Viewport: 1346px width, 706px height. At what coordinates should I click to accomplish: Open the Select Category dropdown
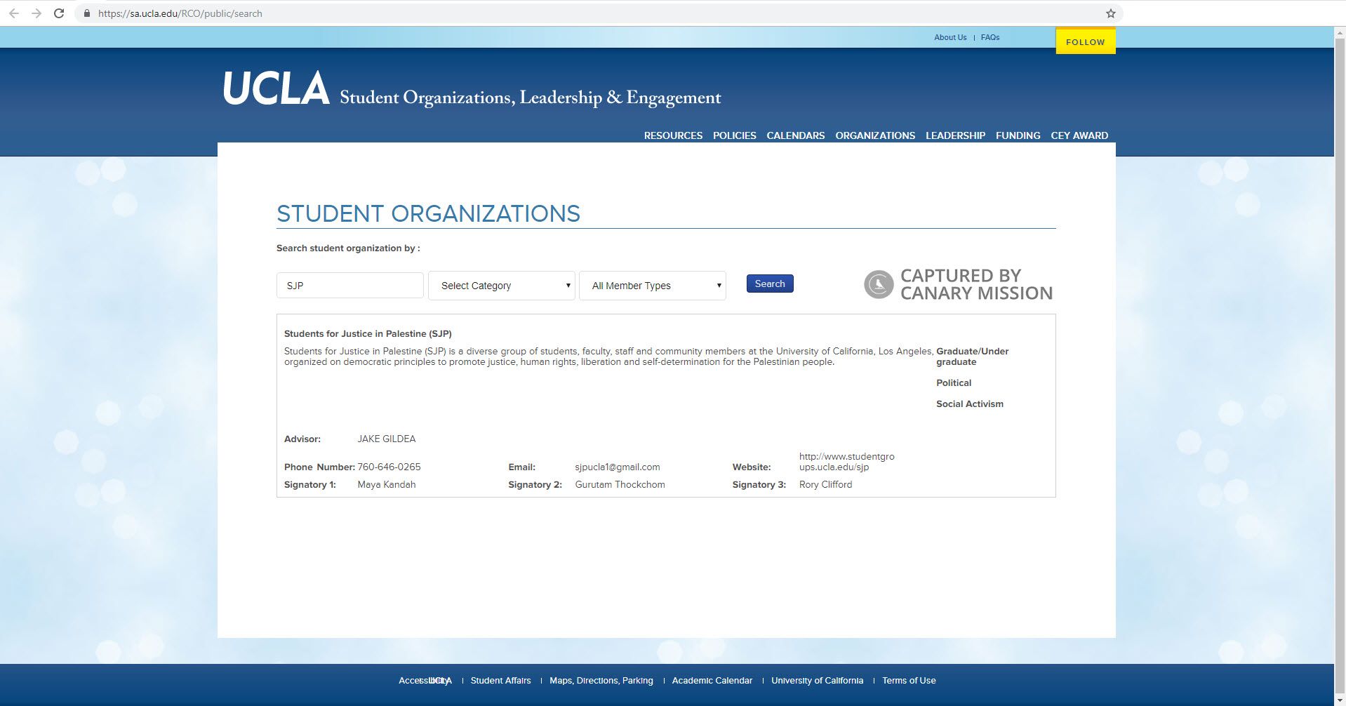(501, 286)
